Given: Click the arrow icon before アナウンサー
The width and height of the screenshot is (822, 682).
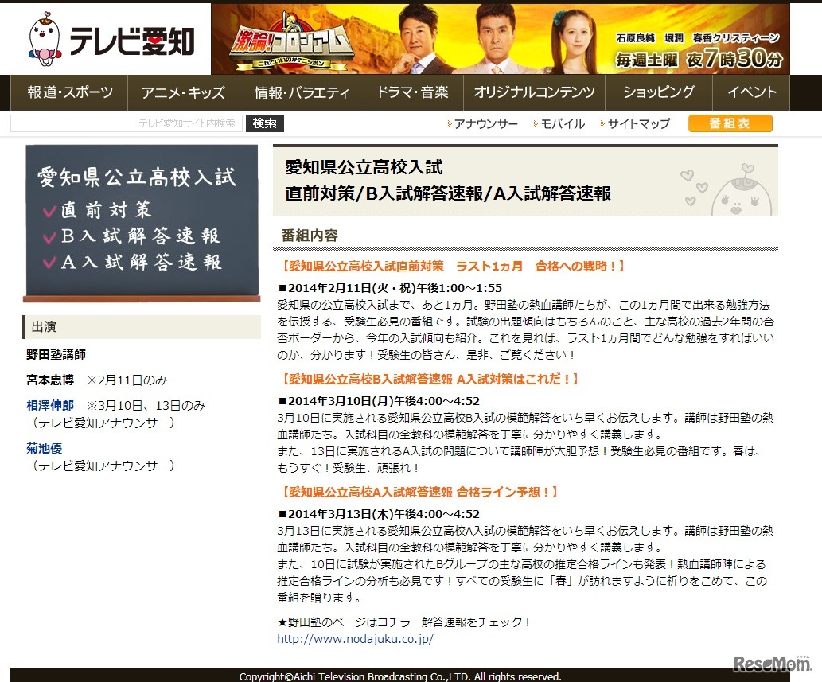Looking at the screenshot, I should point(451,123).
